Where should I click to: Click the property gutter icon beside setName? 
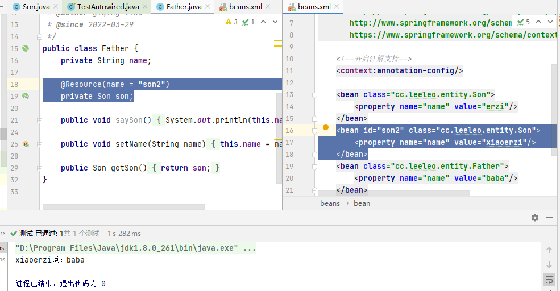pos(26,144)
